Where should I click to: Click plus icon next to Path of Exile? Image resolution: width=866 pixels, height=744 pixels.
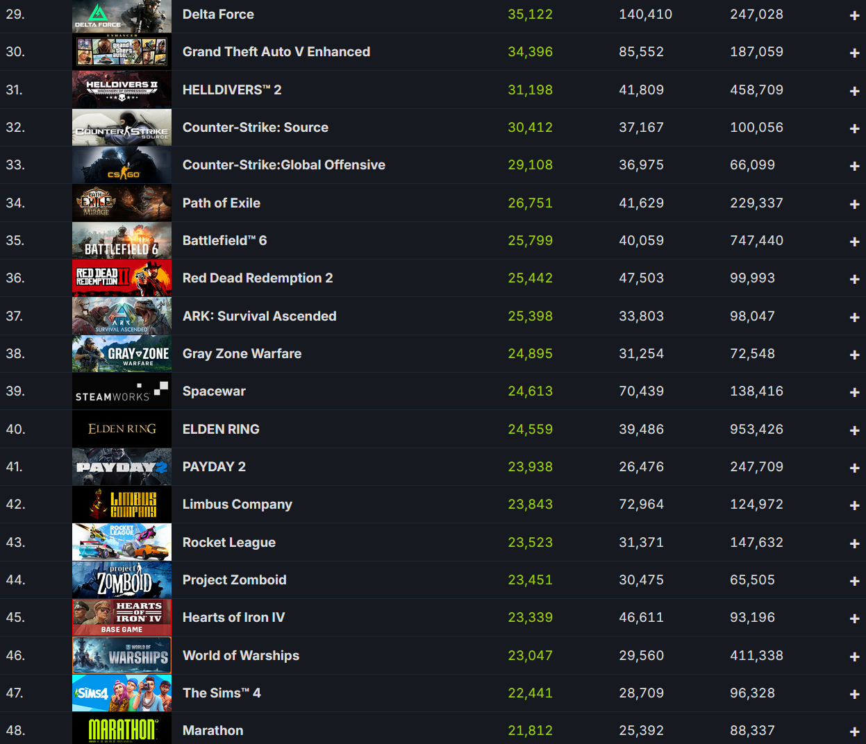click(x=854, y=204)
